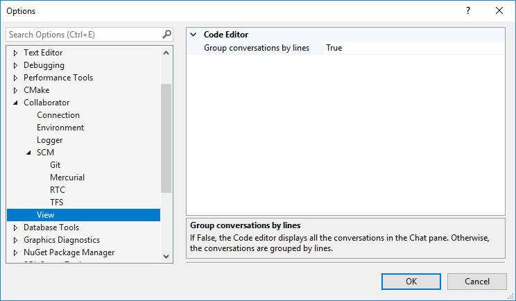516x301 pixels.
Task: Click the search magnifier icon
Action: click(x=166, y=34)
